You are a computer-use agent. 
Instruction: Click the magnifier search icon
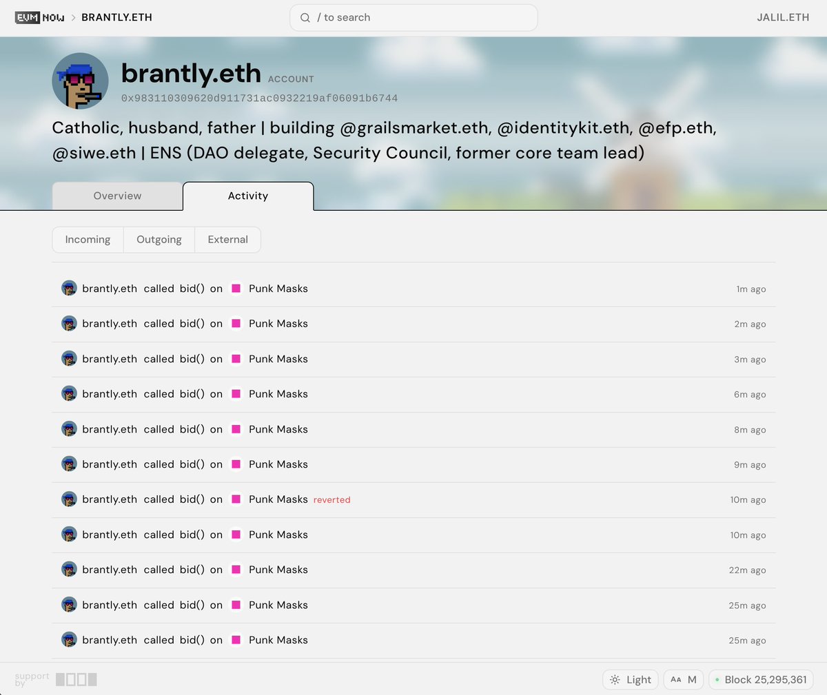point(305,18)
